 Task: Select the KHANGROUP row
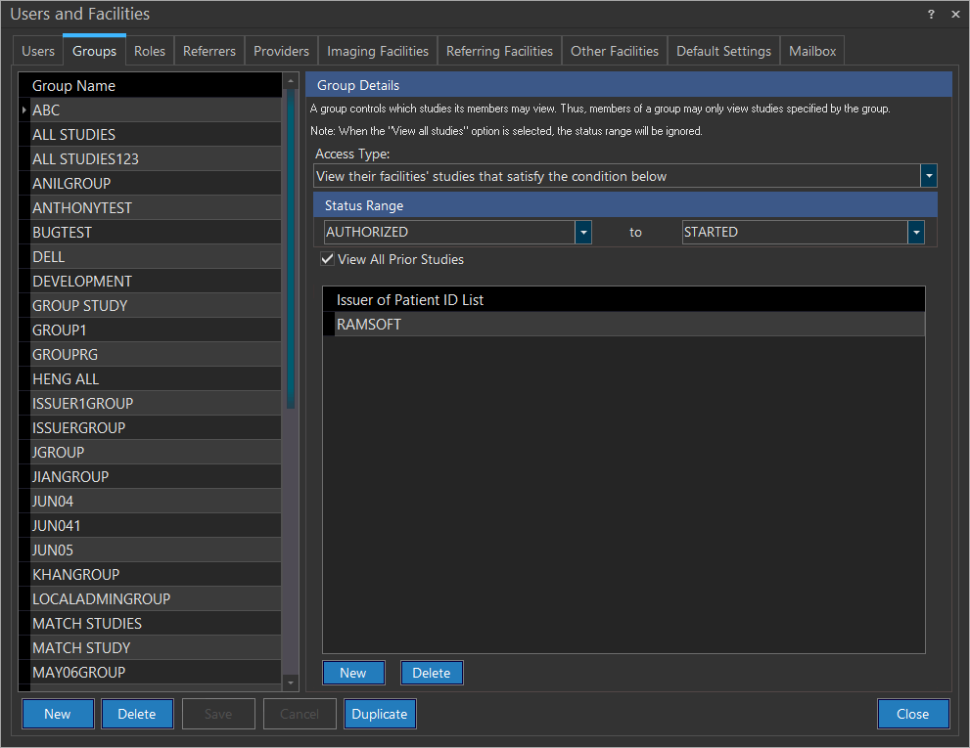click(x=76, y=575)
